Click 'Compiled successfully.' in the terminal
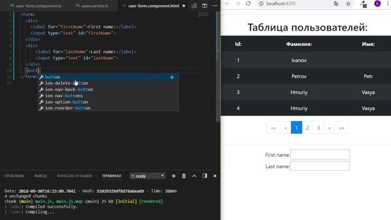 [x=51, y=207]
